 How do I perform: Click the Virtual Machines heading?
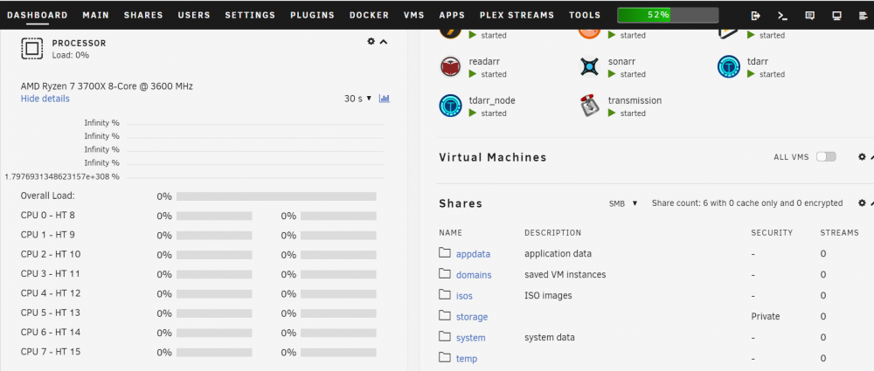tap(493, 157)
